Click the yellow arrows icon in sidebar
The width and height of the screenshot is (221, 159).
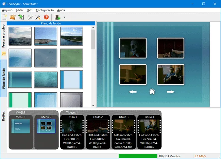pyautogui.click(x=4, y=53)
